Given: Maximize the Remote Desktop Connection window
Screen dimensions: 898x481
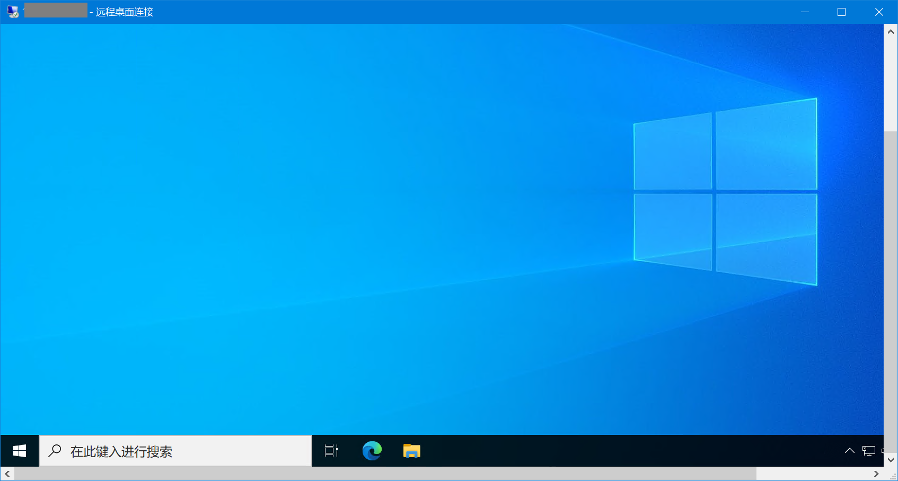Looking at the screenshot, I should (841, 12).
